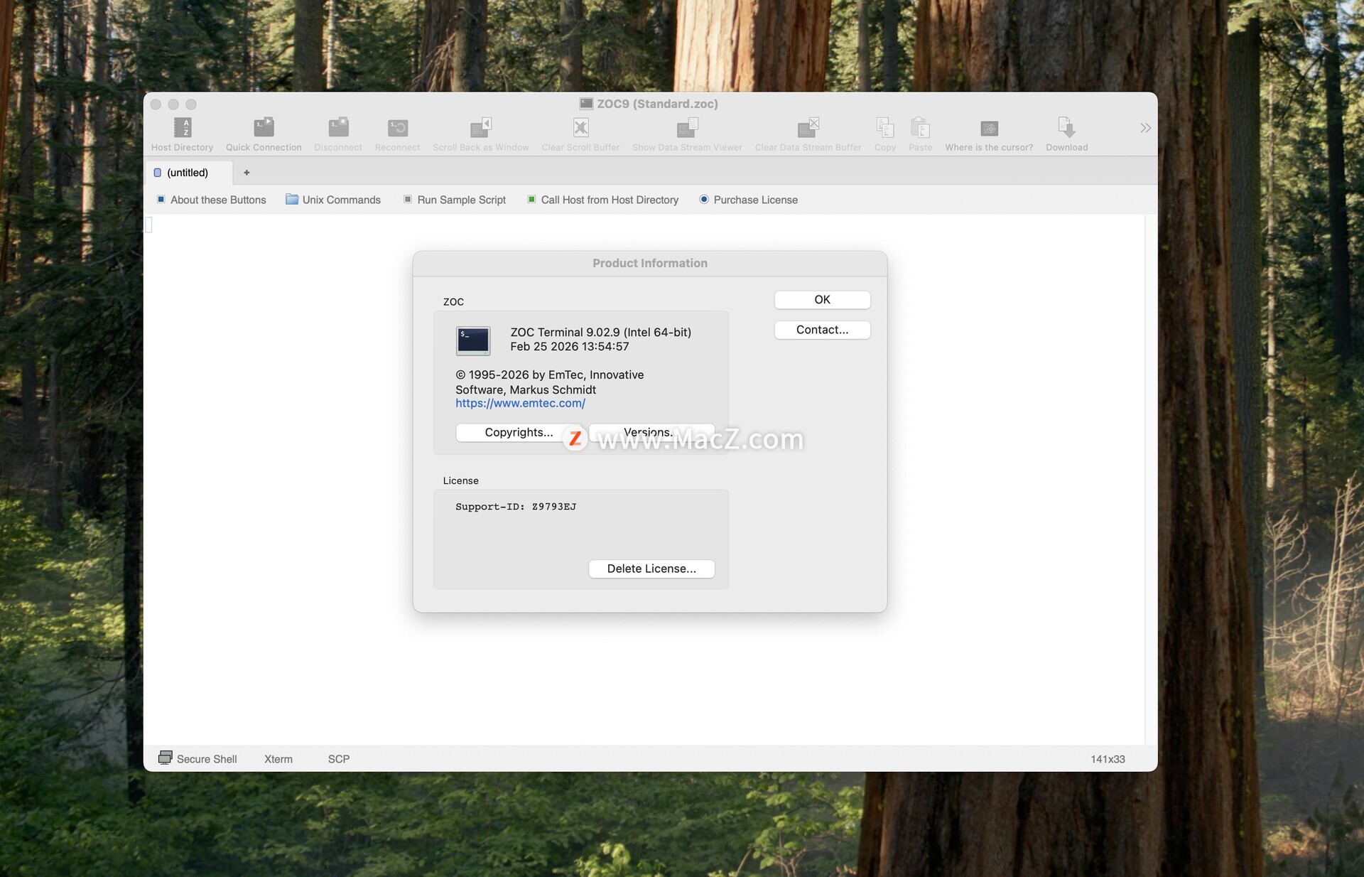
Task: Click the Show Data Stream Viewer icon
Action: point(687,129)
